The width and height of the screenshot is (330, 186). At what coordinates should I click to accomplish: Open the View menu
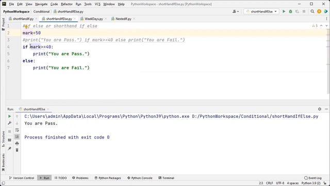click(29, 4)
